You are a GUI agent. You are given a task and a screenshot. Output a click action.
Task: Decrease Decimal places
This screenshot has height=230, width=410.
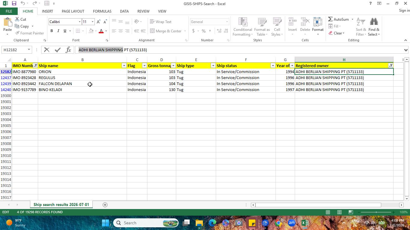tap(226, 31)
